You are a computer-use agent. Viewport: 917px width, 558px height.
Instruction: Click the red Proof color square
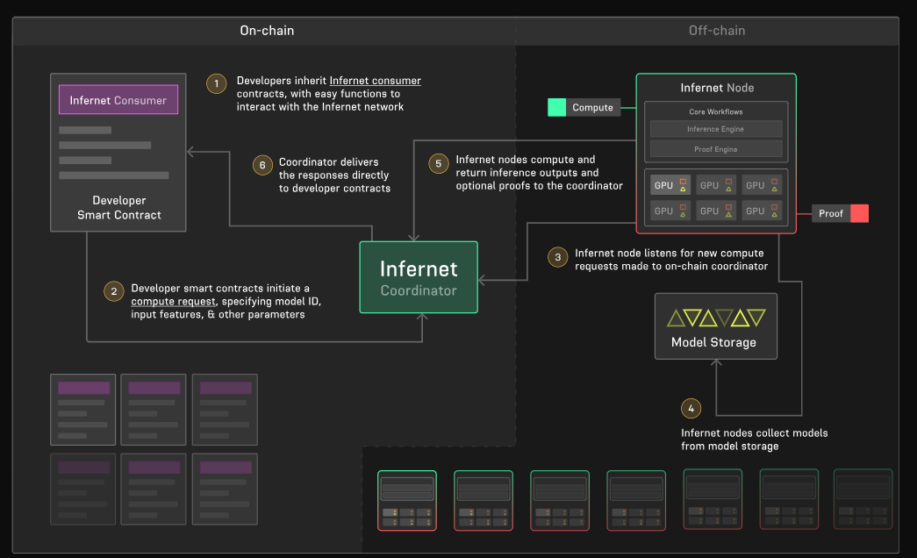[859, 213]
